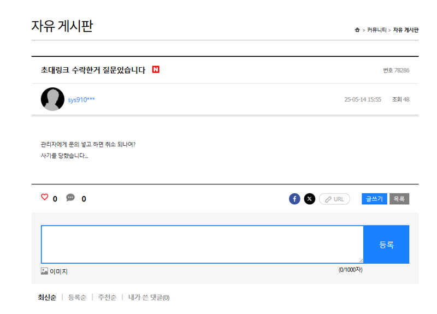The image size is (437, 314).
Task: Click 글쓰기 write button
Action: [374, 199]
